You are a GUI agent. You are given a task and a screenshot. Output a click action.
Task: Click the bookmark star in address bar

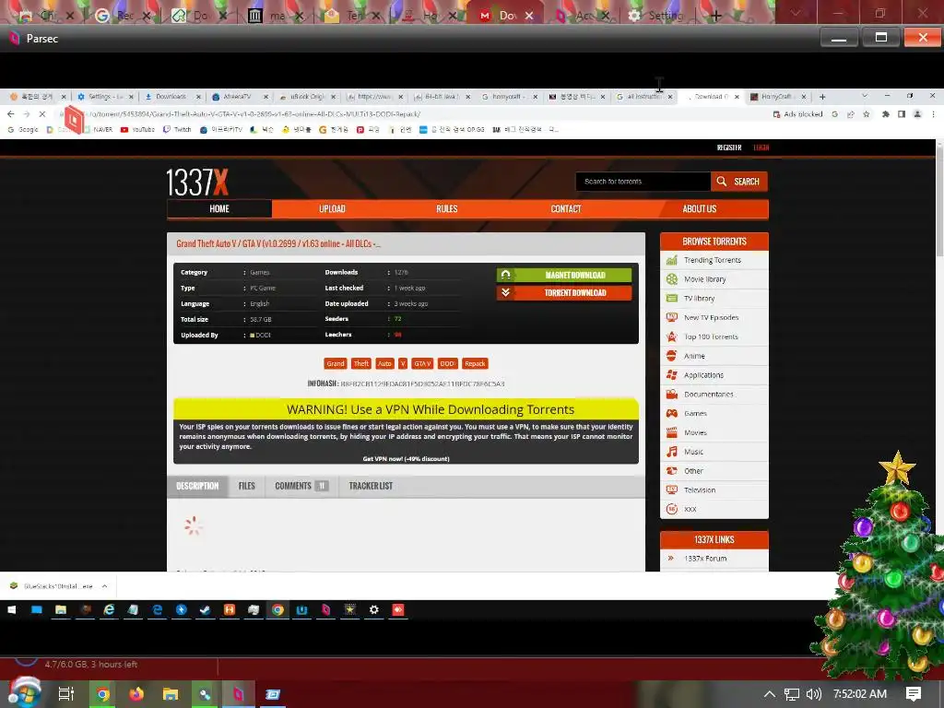(x=867, y=113)
